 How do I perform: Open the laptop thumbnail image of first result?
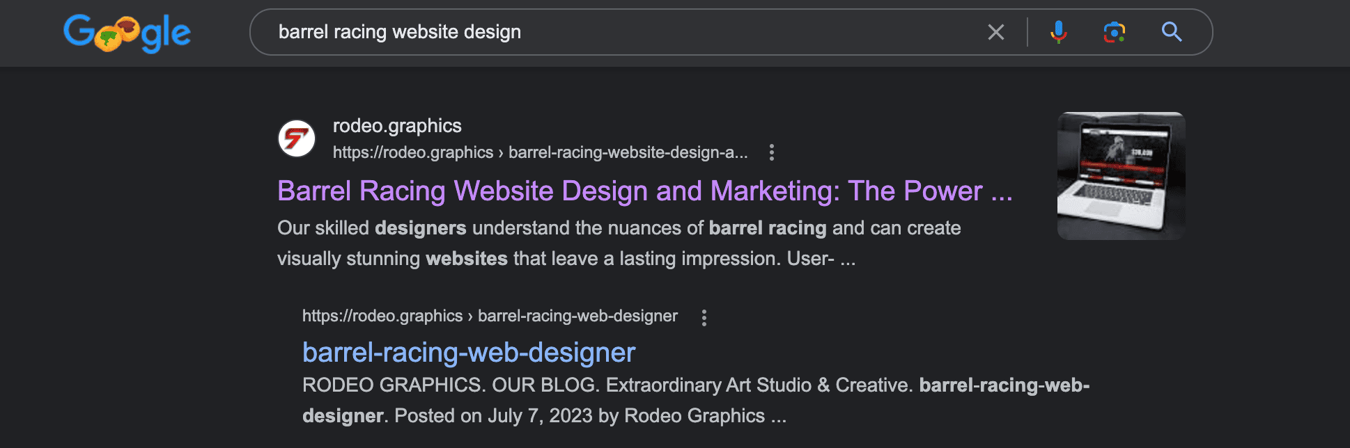coord(1122,176)
